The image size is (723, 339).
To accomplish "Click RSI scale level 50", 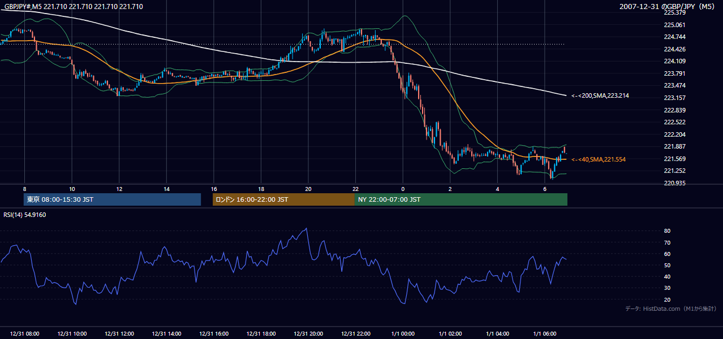I will (x=667, y=266).
